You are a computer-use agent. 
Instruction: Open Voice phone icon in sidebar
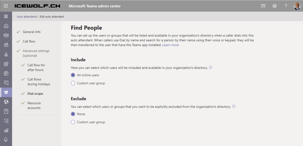pyautogui.click(x=6, y=92)
